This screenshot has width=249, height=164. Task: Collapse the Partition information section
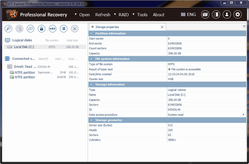(x=91, y=33)
